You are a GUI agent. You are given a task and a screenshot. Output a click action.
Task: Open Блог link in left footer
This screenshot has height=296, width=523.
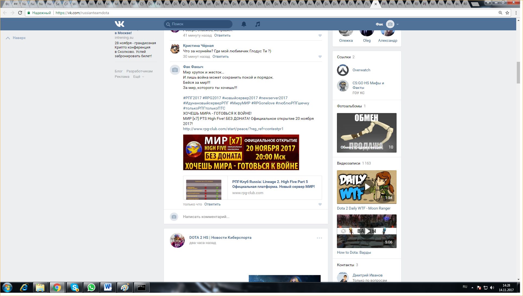[119, 71]
